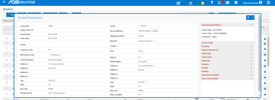Check the second invoice row checkbox
Viewport: 275px width, 100px height.
tap(7, 43)
